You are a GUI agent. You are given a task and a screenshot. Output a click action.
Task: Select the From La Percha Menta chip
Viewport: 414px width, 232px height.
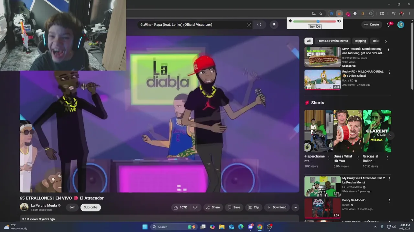coord(332,41)
